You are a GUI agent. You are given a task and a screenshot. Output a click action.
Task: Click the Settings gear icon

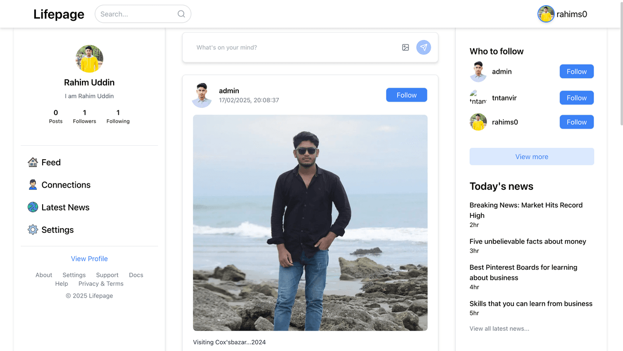33,230
